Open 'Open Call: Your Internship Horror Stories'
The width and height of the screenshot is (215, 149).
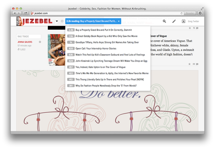[96, 48]
